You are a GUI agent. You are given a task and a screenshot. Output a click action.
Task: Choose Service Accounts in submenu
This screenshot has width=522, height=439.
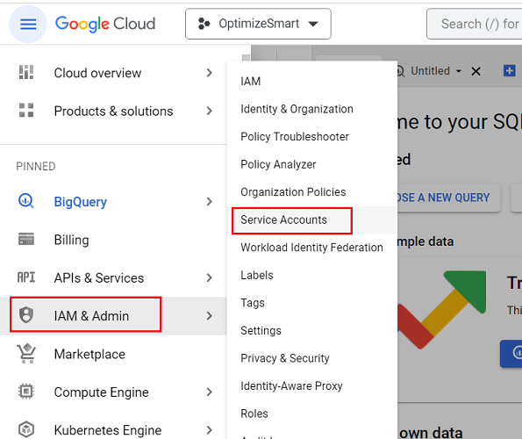tap(312, 219)
